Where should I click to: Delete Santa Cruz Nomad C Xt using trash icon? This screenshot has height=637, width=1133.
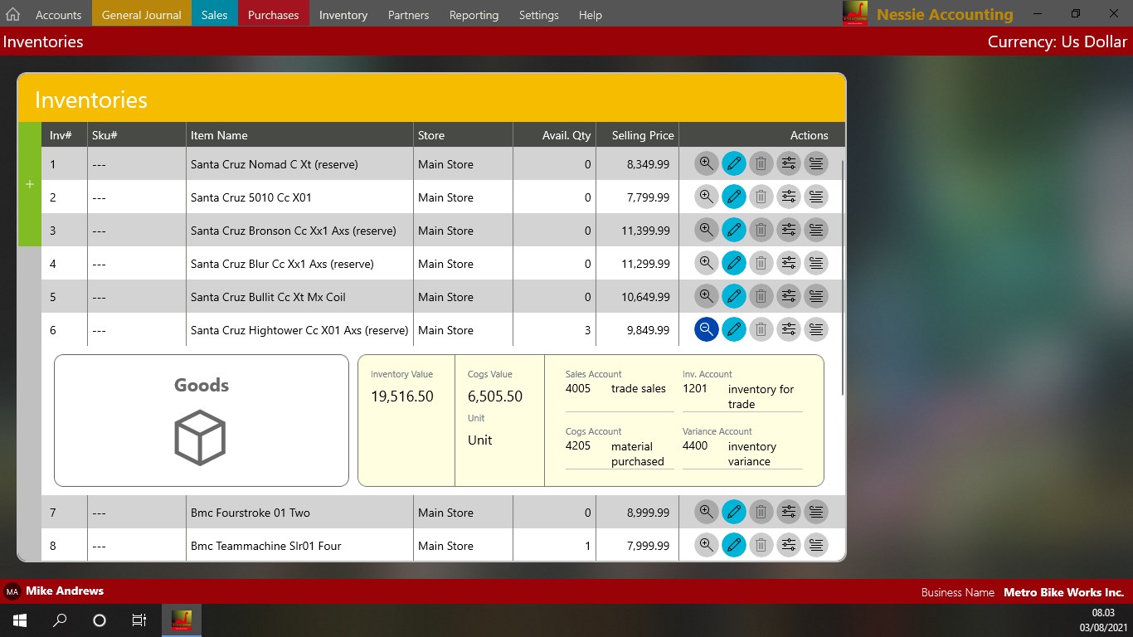click(x=761, y=164)
